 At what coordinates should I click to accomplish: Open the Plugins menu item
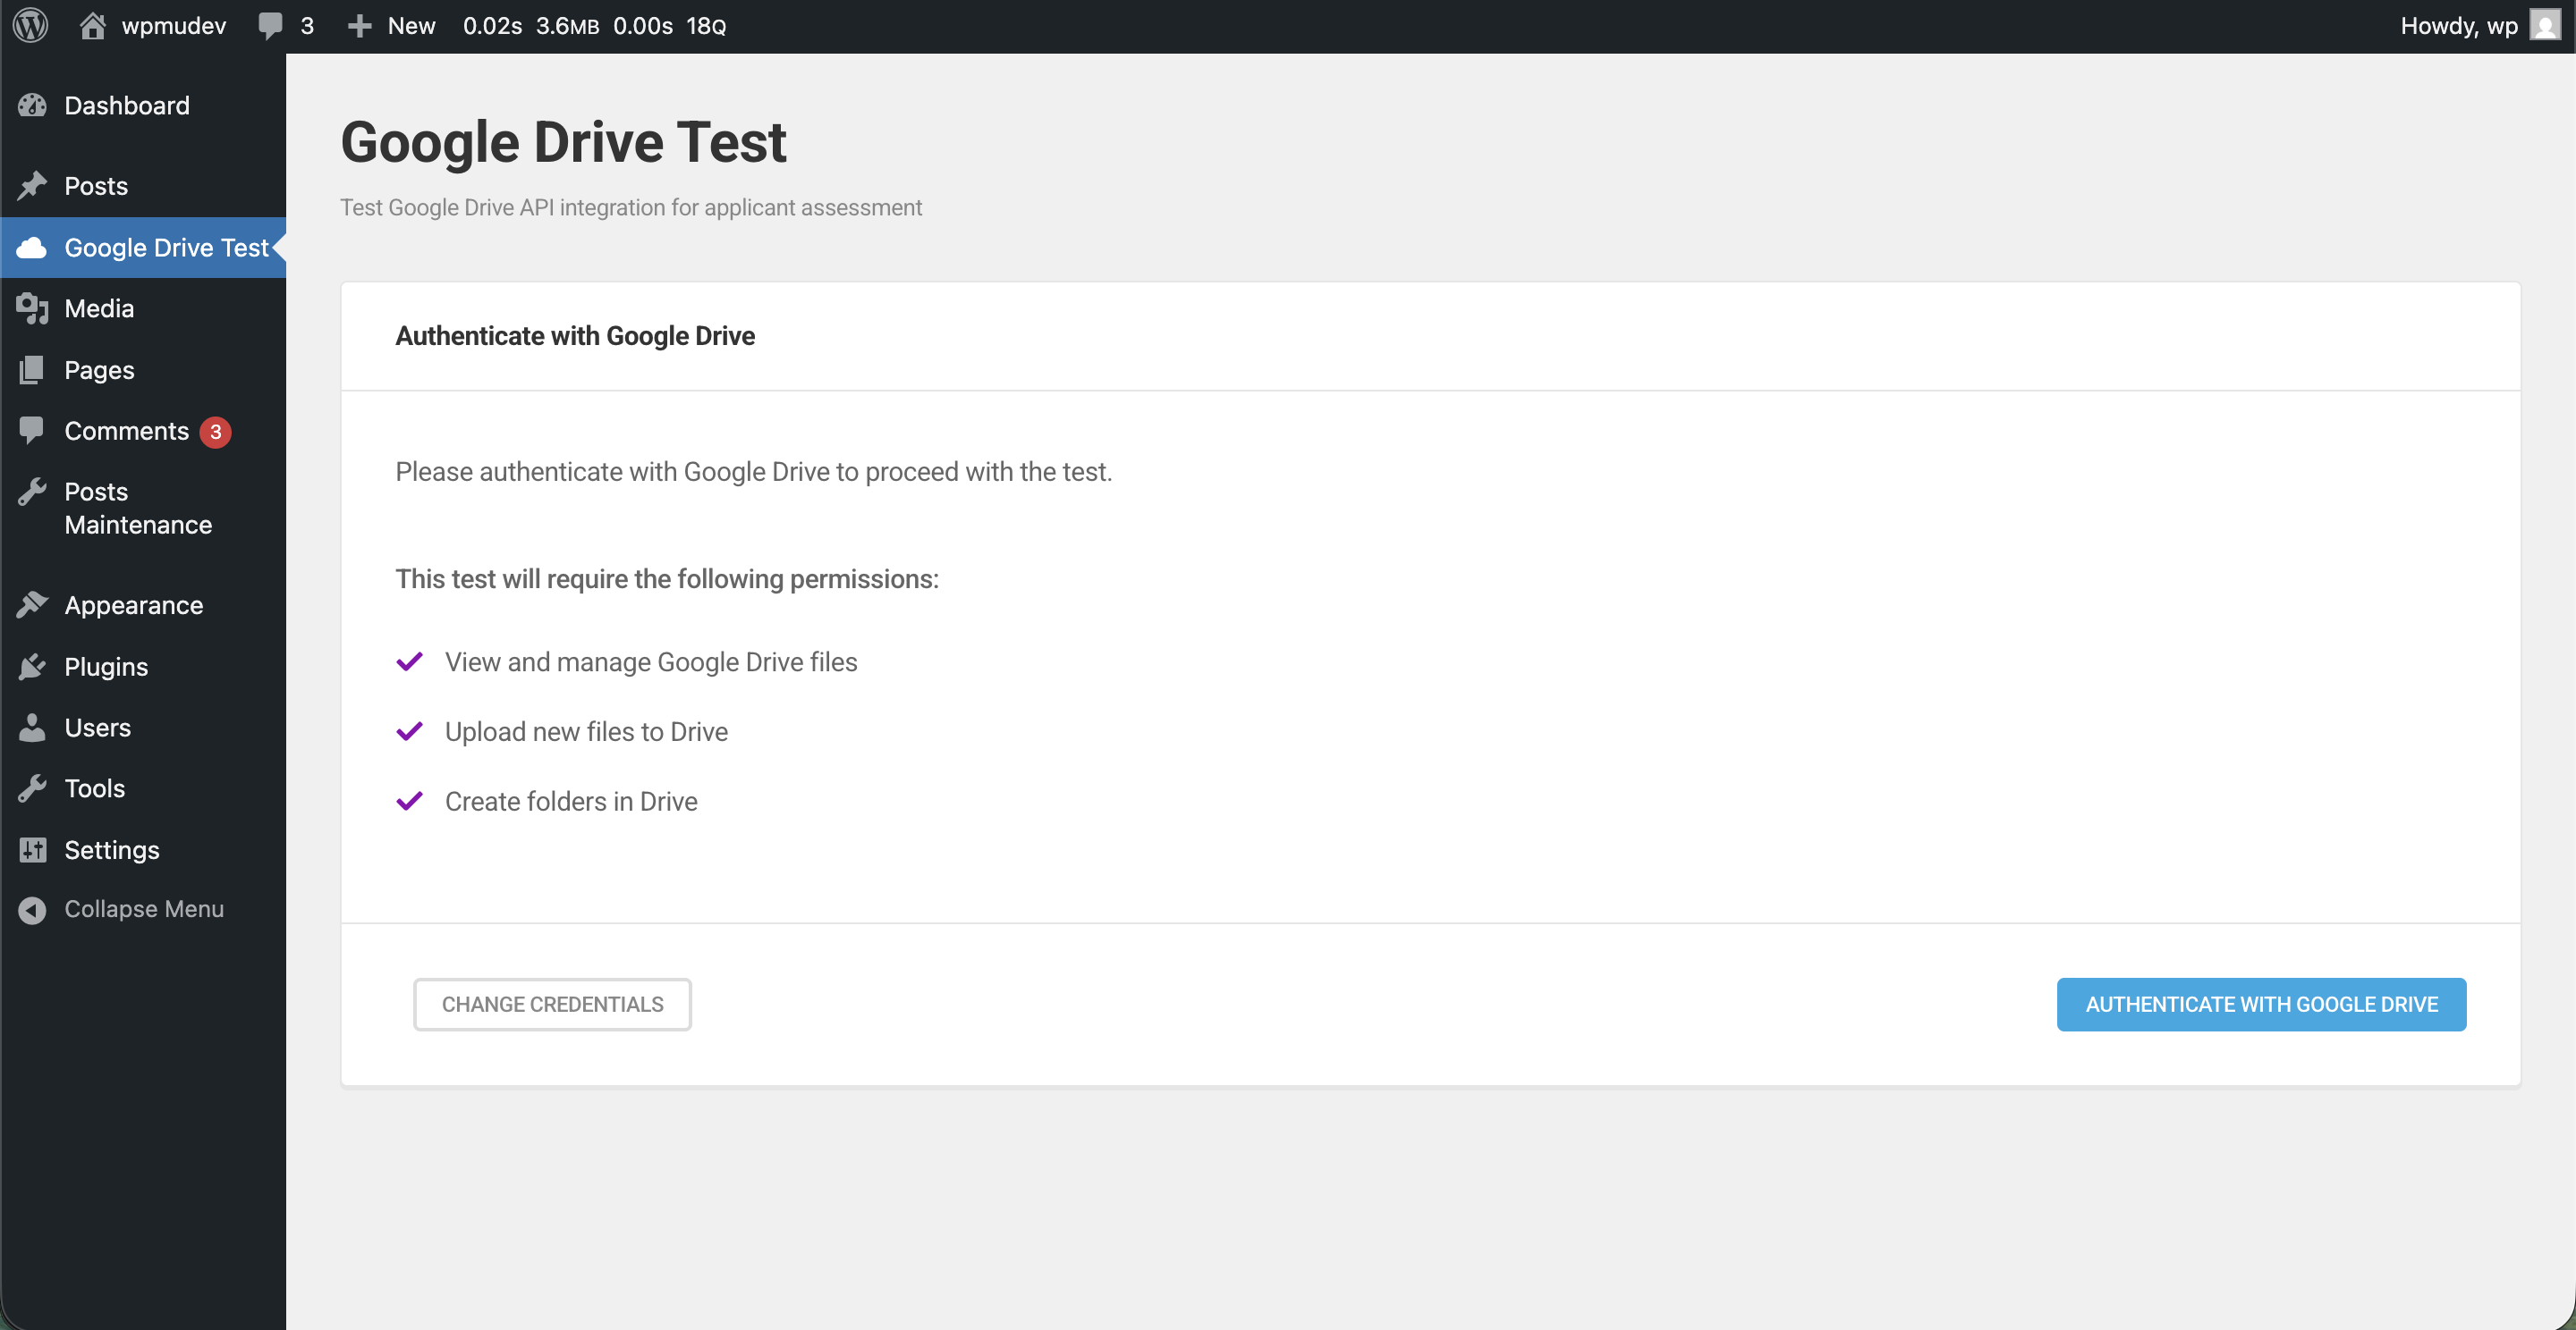coord(143,667)
